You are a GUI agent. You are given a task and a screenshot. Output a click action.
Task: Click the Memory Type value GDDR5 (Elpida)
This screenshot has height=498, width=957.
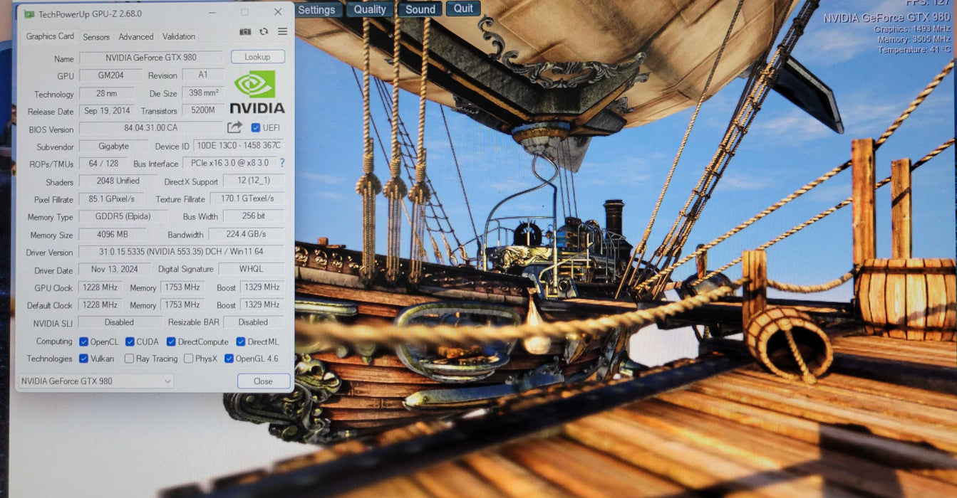(x=123, y=217)
